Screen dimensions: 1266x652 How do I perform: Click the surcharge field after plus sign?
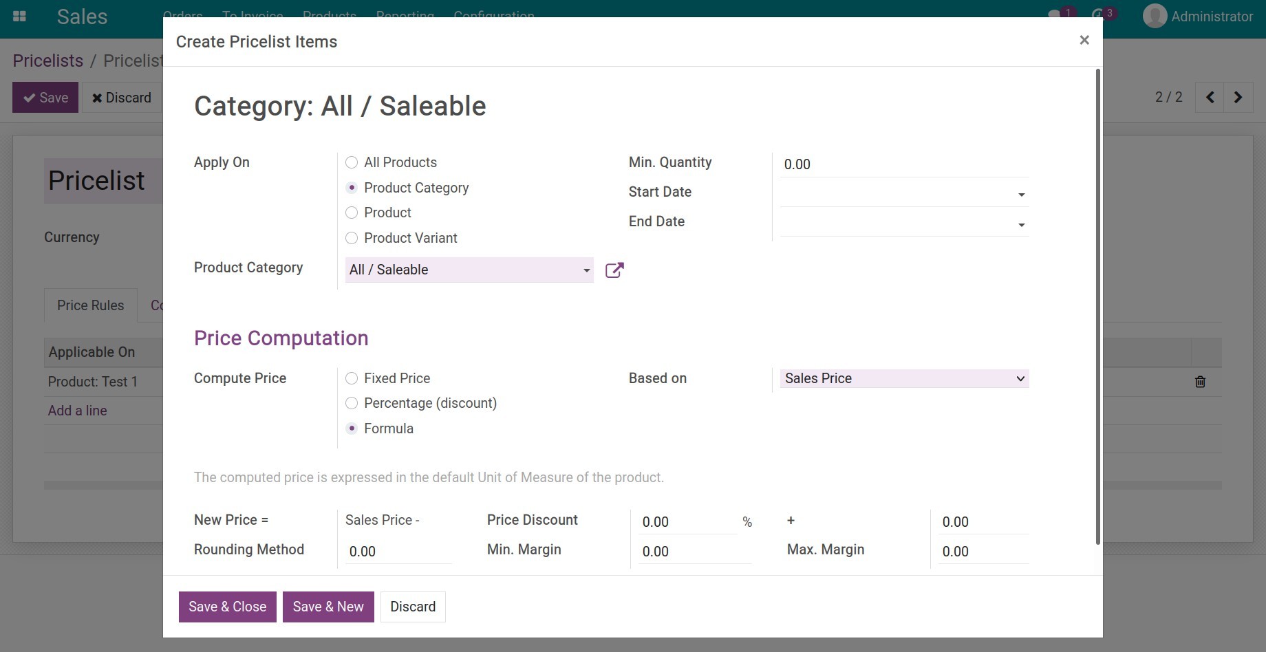[x=983, y=522]
